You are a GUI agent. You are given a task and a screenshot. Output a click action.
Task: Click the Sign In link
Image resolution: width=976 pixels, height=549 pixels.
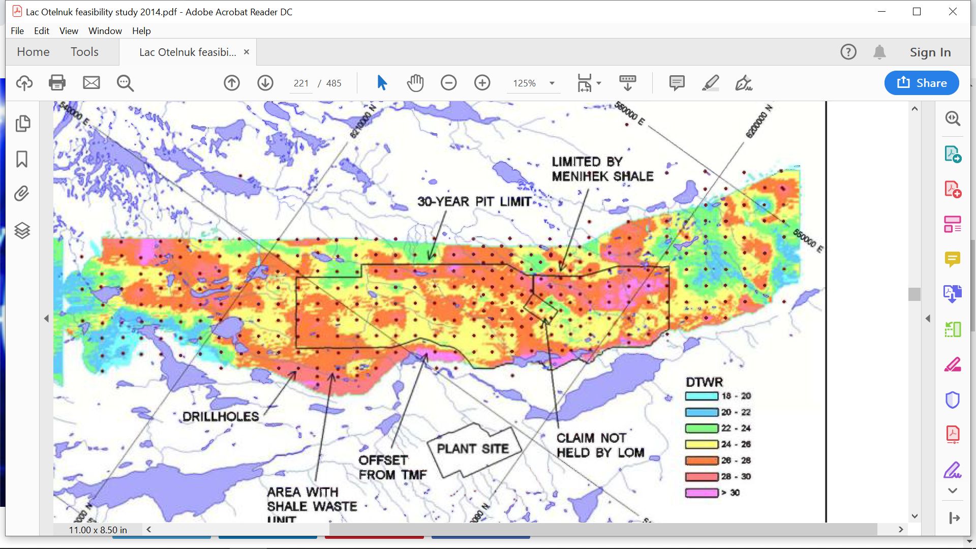point(930,52)
